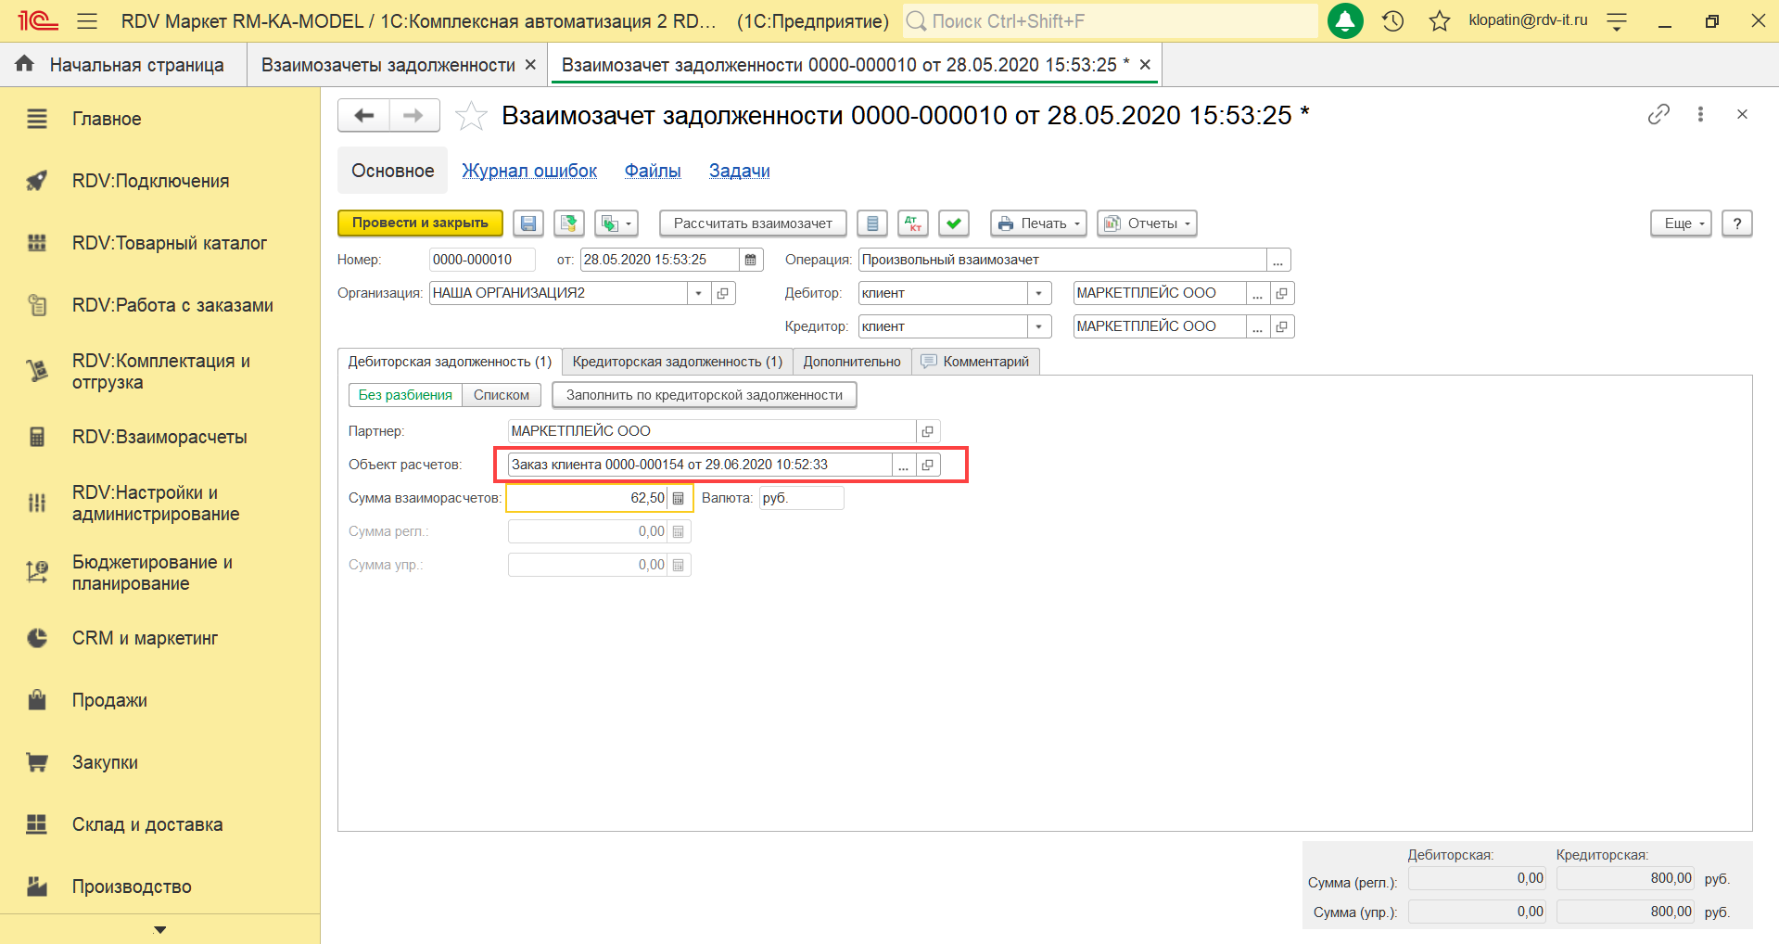Expand the Печать dropdown menu
This screenshot has width=1779, height=944.
[1038, 223]
